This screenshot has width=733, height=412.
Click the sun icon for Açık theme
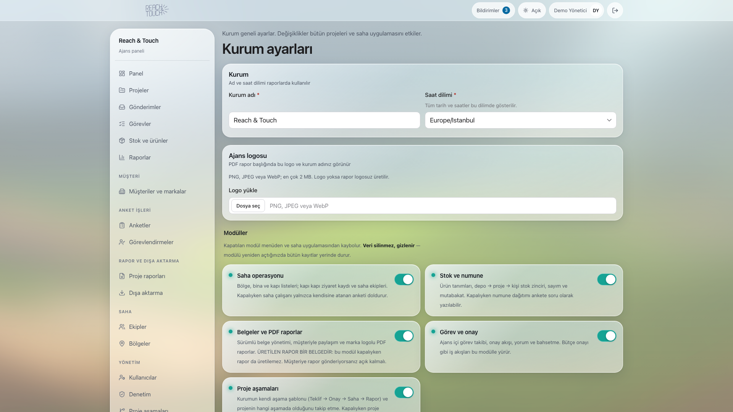pyautogui.click(x=526, y=10)
